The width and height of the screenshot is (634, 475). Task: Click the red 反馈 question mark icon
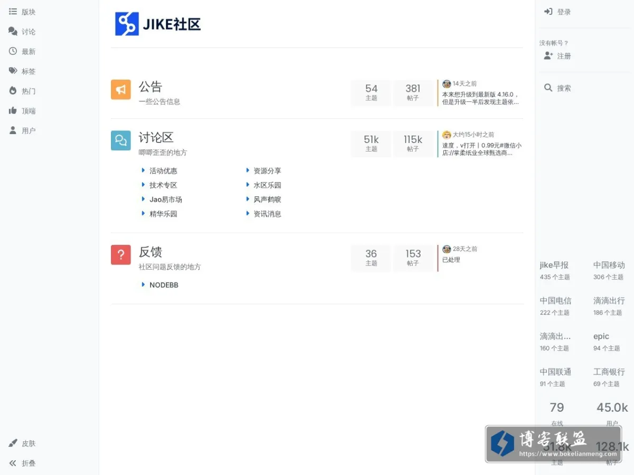pyautogui.click(x=120, y=255)
